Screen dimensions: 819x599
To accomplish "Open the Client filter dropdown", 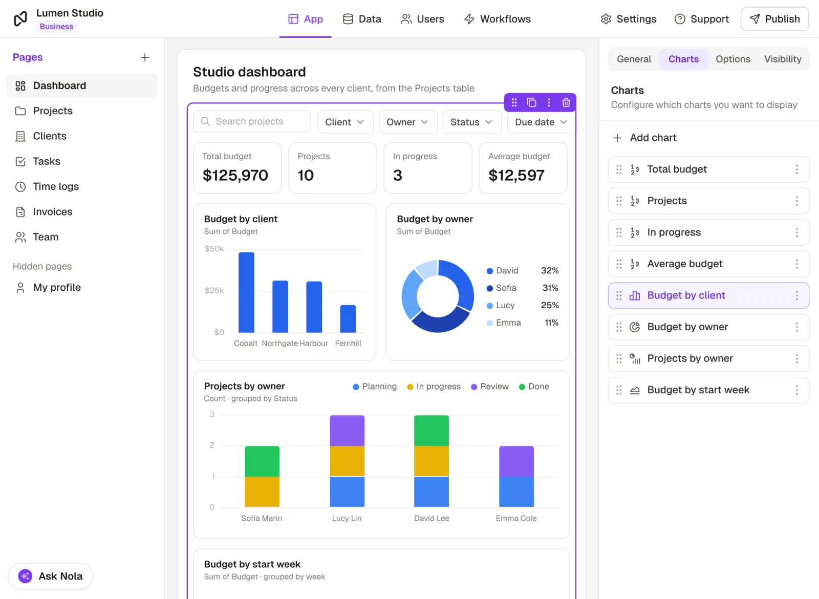I will 345,122.
